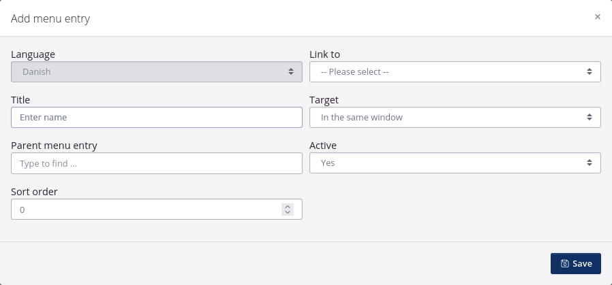This screenshot has height=285, width=612.
Task: Click the arrows icon on Language select
Action: pos(291,71)
